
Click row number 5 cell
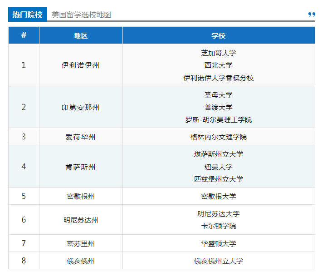(24, 196)
